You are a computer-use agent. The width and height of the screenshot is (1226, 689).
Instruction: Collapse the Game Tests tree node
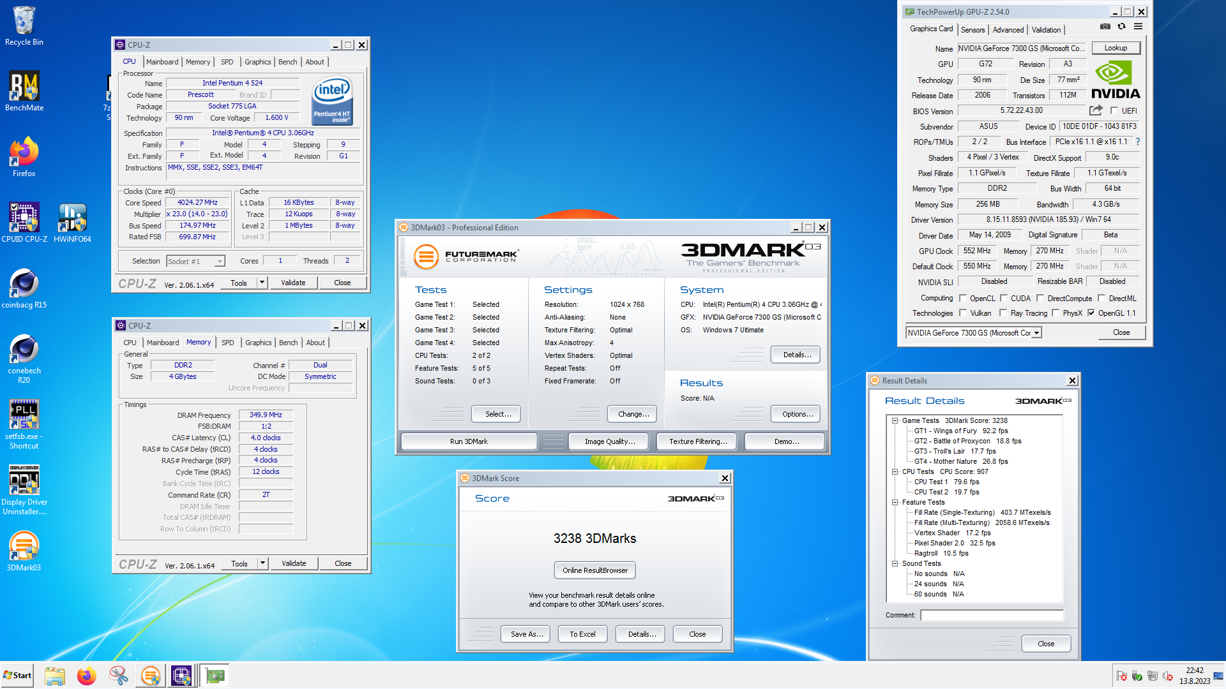[x=895, y=420]
